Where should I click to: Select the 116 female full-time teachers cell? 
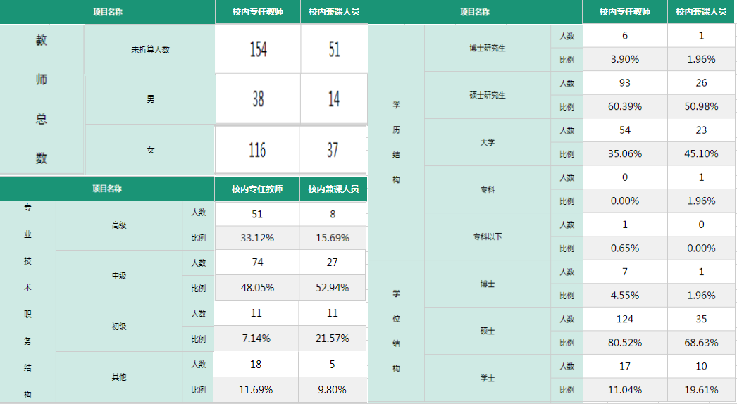[257, 150]
